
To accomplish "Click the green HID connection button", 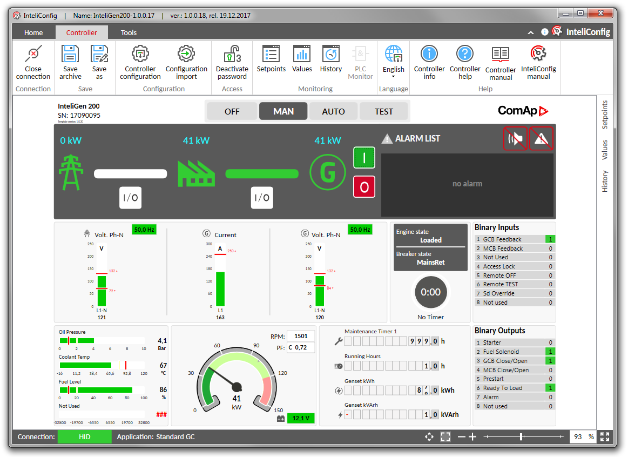I will click(84, 436).
